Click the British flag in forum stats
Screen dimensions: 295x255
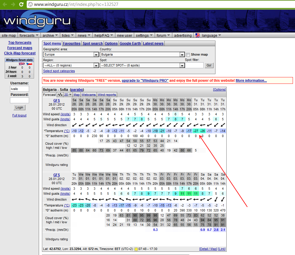tap(22, 64)
